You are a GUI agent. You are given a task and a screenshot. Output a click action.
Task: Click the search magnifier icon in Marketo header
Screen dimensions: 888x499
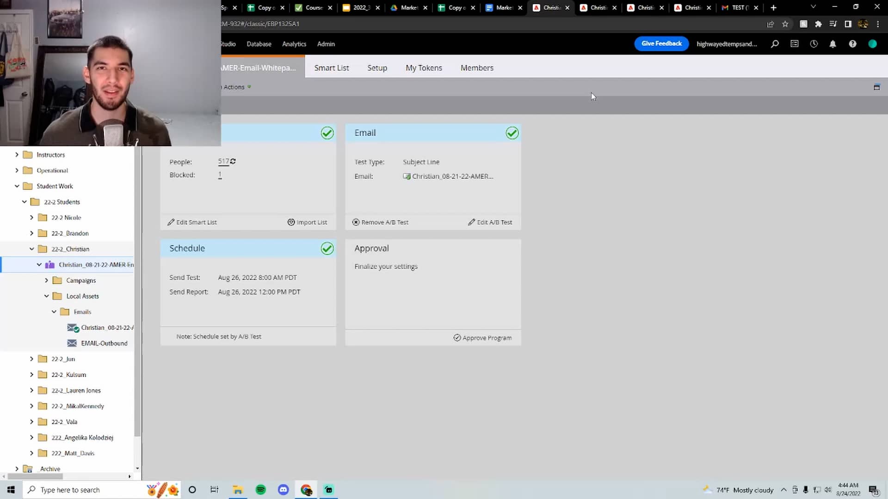(x=775, y=44)
